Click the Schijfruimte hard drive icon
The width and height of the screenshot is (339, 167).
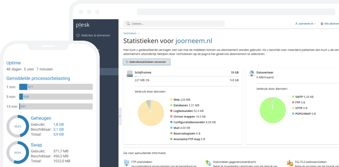tap(129, 73)
